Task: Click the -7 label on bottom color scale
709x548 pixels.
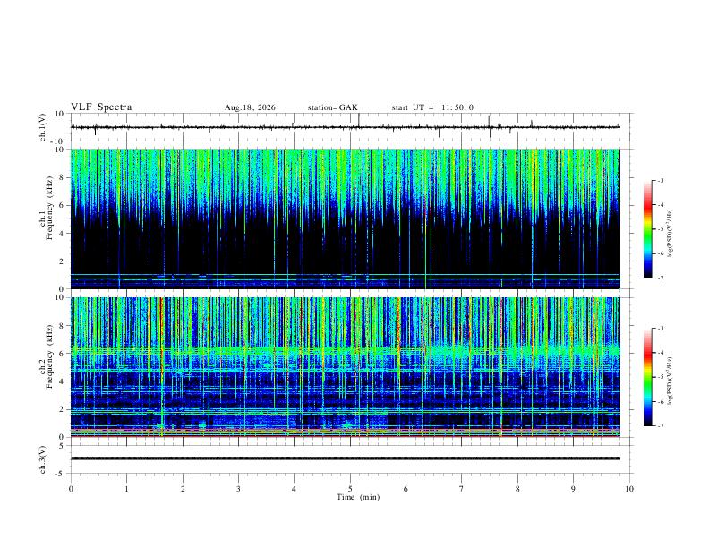Action: click(x=660, y=426)
